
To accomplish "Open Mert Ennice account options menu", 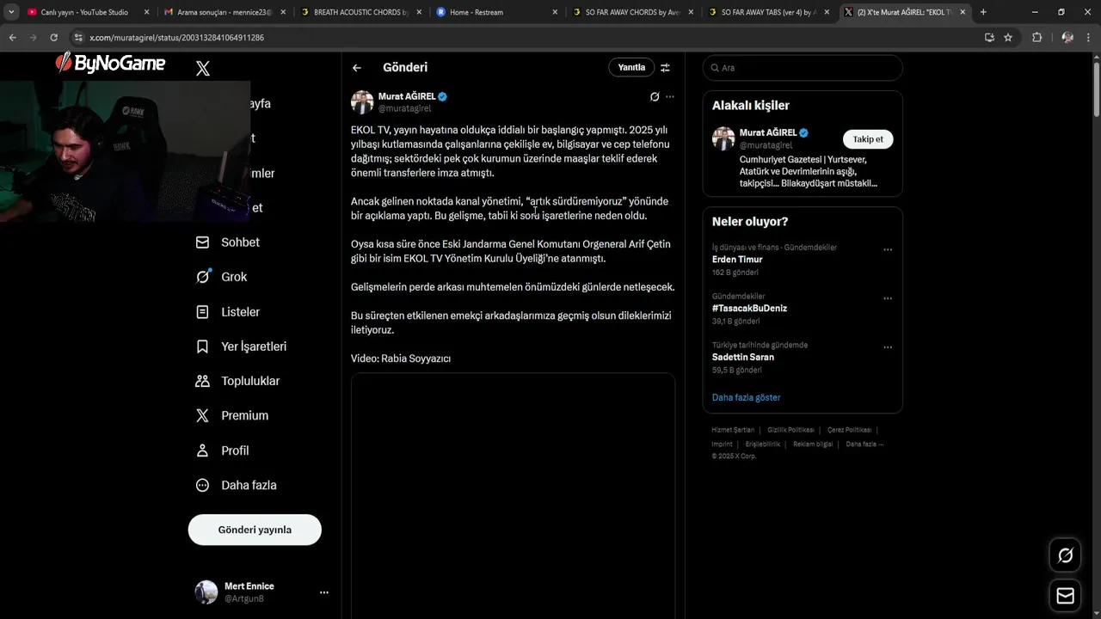I will click(x=324, y=592).
